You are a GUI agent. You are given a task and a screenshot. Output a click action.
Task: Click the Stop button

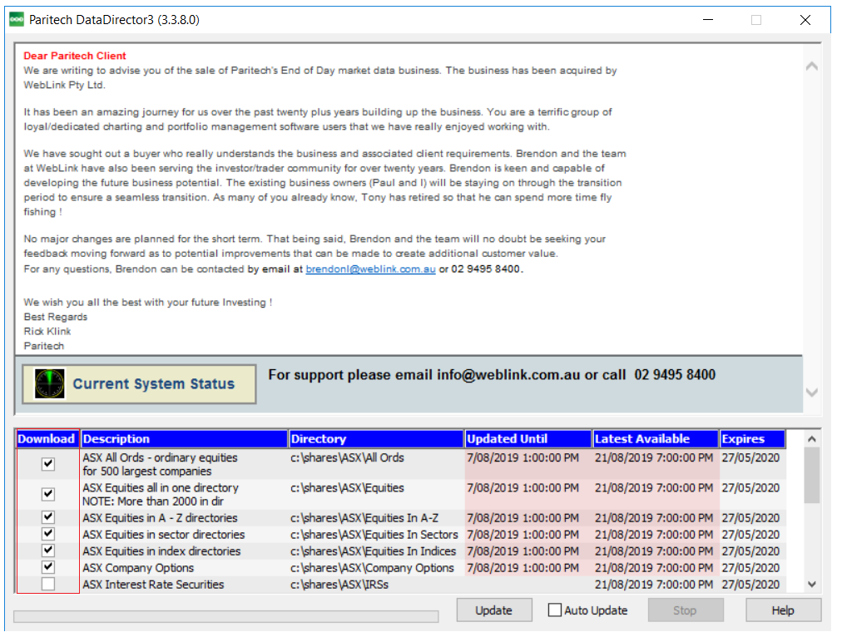point(686,610)
